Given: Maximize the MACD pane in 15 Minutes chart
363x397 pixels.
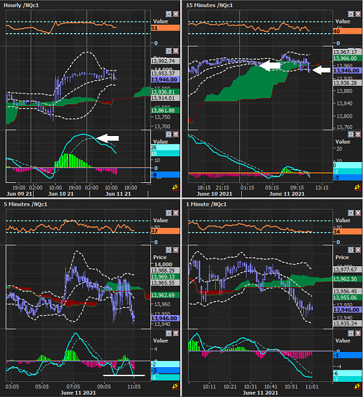Looking at the screenshot, I should click(351, 134).
